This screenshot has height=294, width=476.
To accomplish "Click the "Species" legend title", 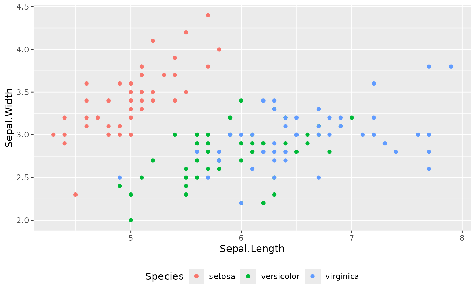I will click(164, 276).
